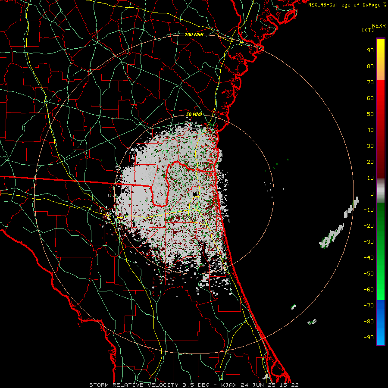Click the -60 scale label

369,290
